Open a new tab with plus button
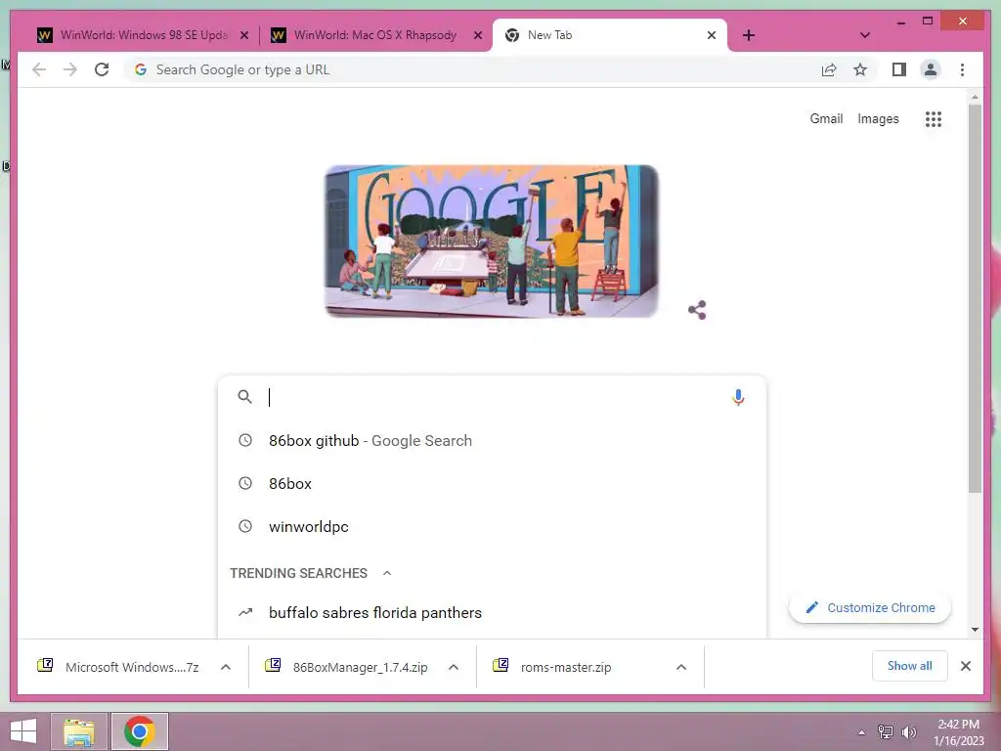 coord(749,35)
